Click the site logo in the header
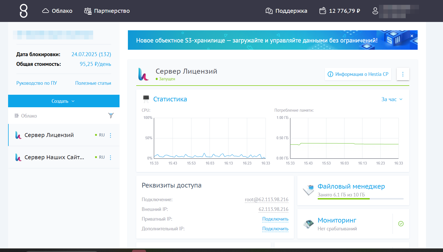Screen dimensions: 443x252 (x=24, y=11)
